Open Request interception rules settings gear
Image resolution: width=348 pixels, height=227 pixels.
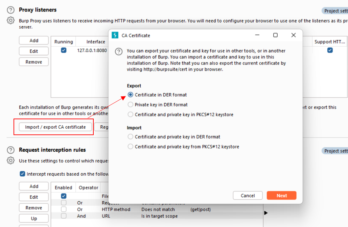pyautogui.click(x=11, y=160)
